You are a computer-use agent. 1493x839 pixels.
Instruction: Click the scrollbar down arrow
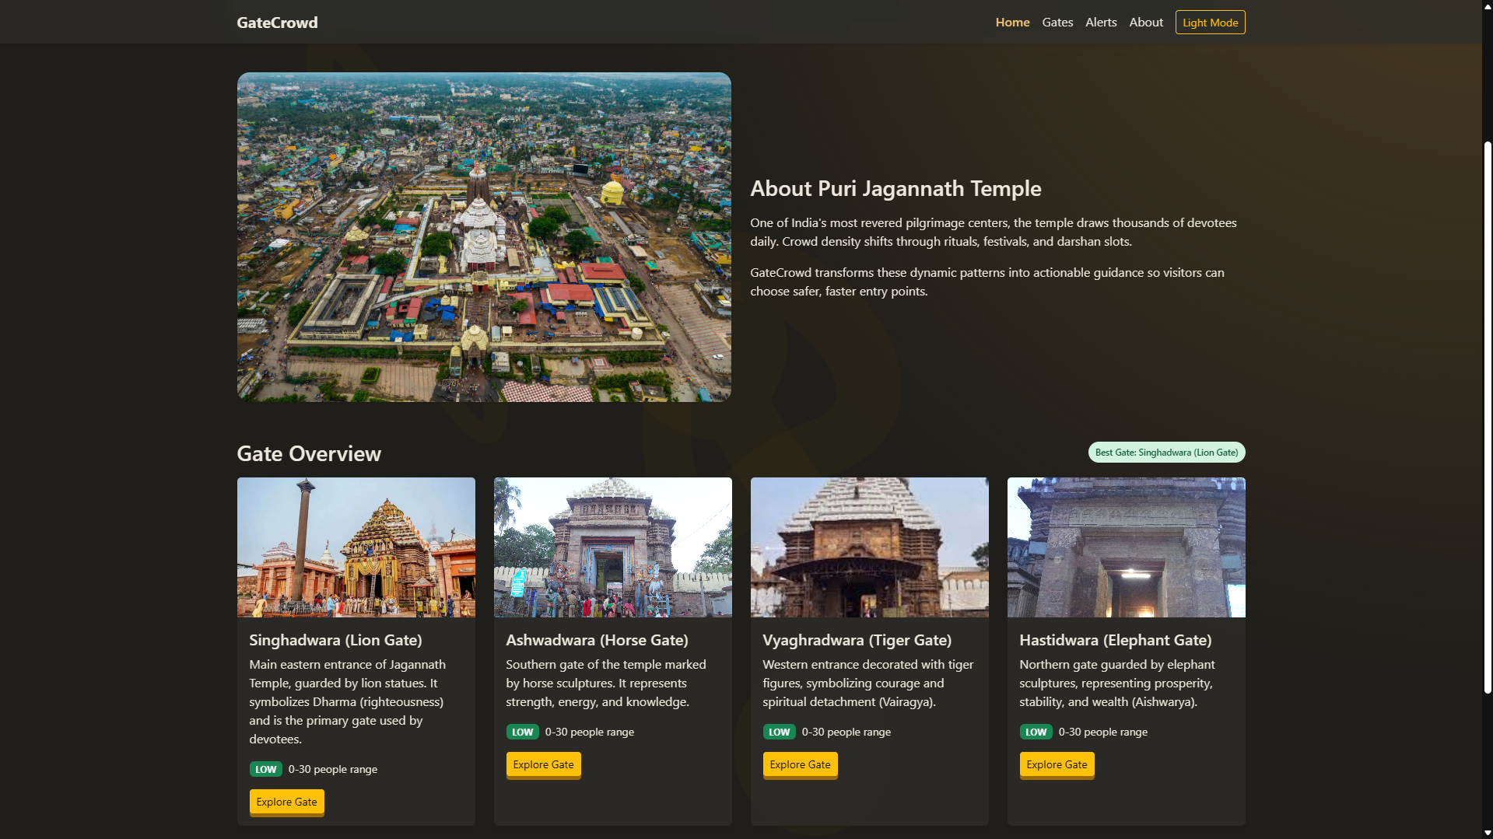click(x=1488, y=833)
